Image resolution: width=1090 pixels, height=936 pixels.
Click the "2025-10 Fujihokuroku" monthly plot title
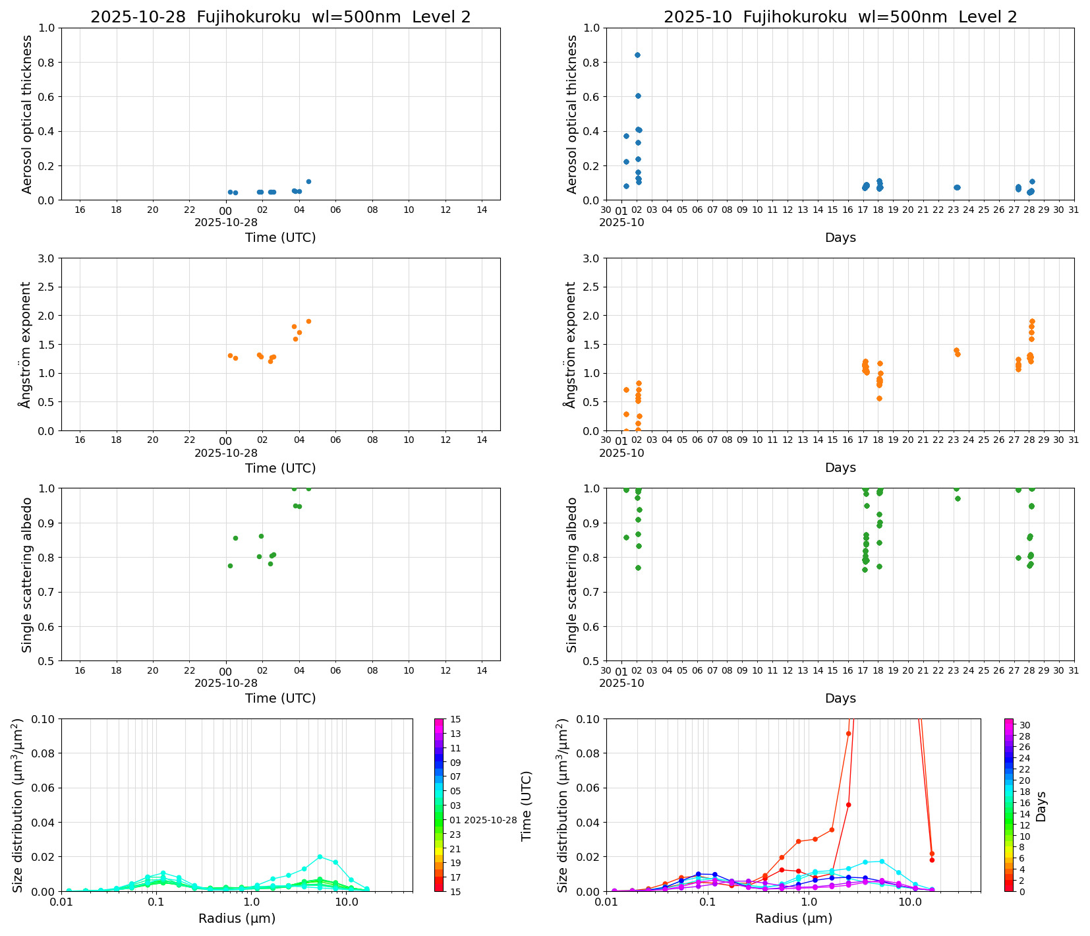pyautogui.click(x=840, y=17)
